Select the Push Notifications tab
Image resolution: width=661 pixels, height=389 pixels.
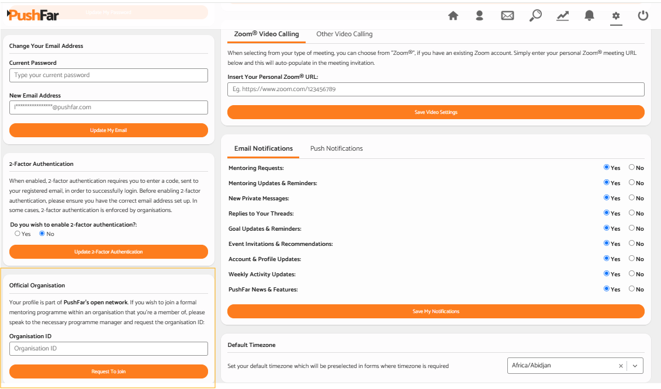[337, 148]
